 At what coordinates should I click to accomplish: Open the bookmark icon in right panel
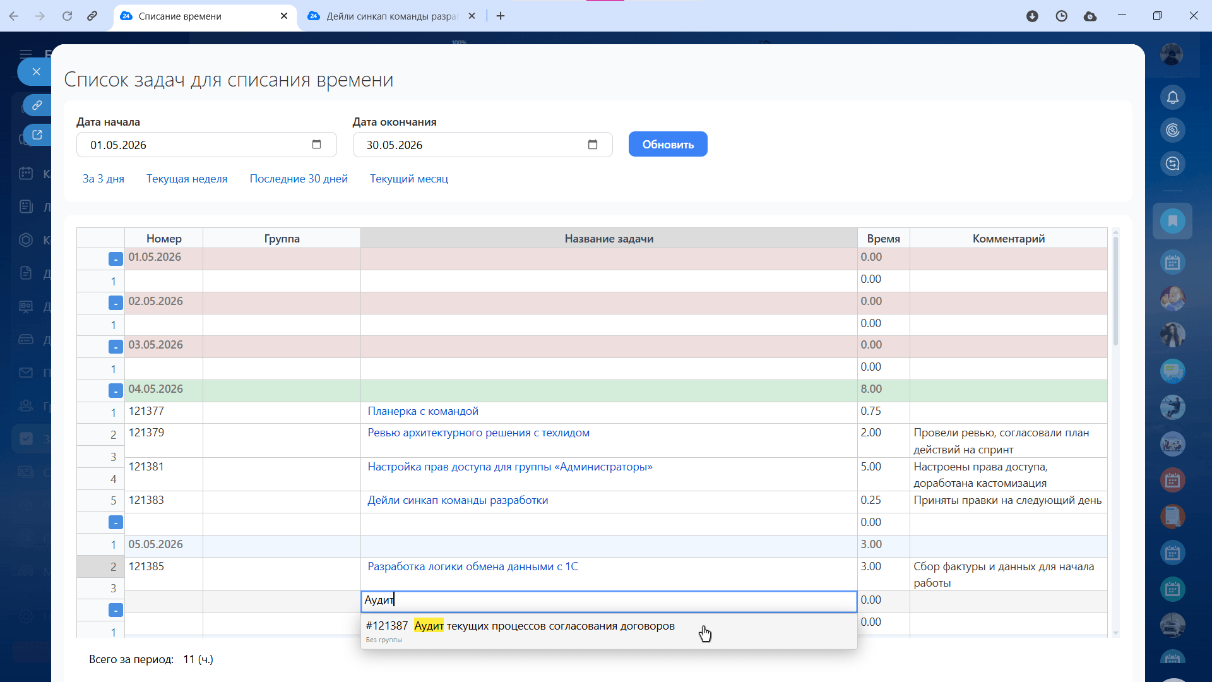pos(1172,221)
